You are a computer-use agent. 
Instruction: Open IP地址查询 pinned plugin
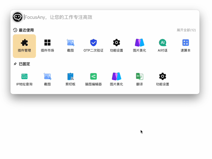click(x=24, y=80)
